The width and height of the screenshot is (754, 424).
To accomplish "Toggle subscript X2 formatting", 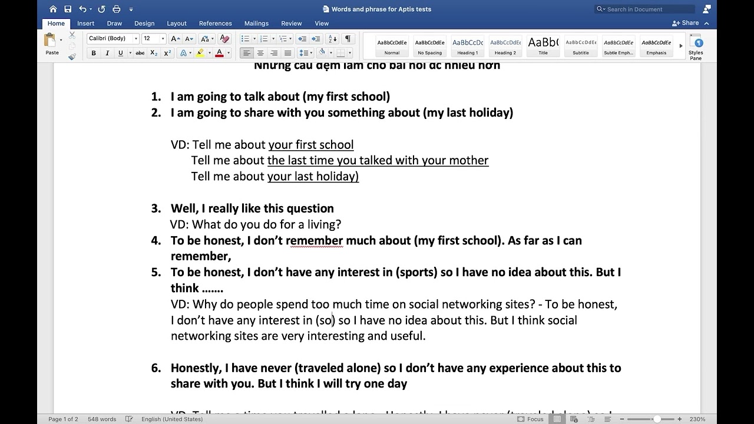I will tap(154, 53).
